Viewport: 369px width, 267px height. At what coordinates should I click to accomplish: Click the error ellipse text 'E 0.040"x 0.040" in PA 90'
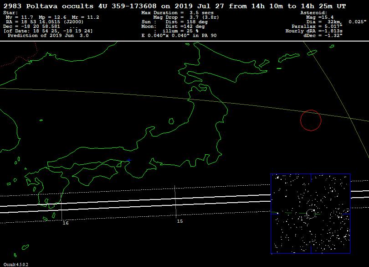tap(179, 36)
